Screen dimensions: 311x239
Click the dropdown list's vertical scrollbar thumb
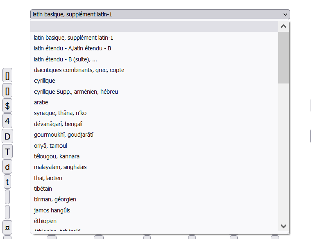(x=284, y=57)
